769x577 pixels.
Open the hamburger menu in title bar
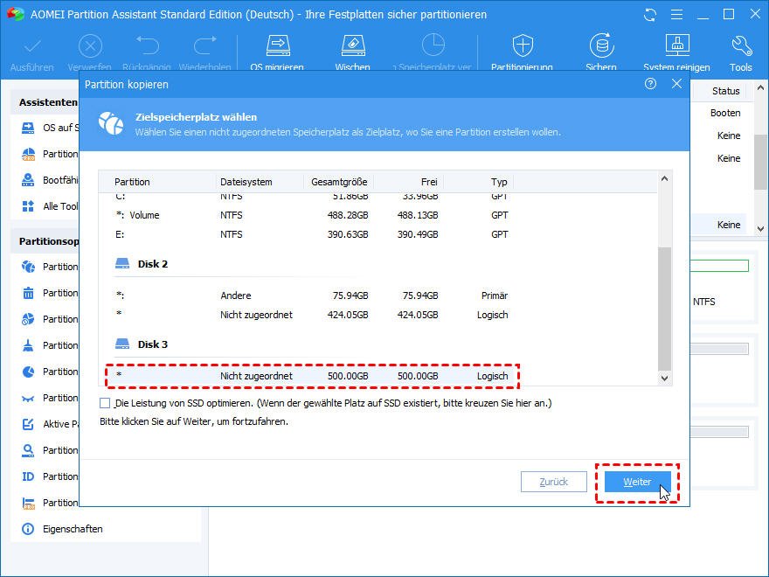tap(676, 15)
